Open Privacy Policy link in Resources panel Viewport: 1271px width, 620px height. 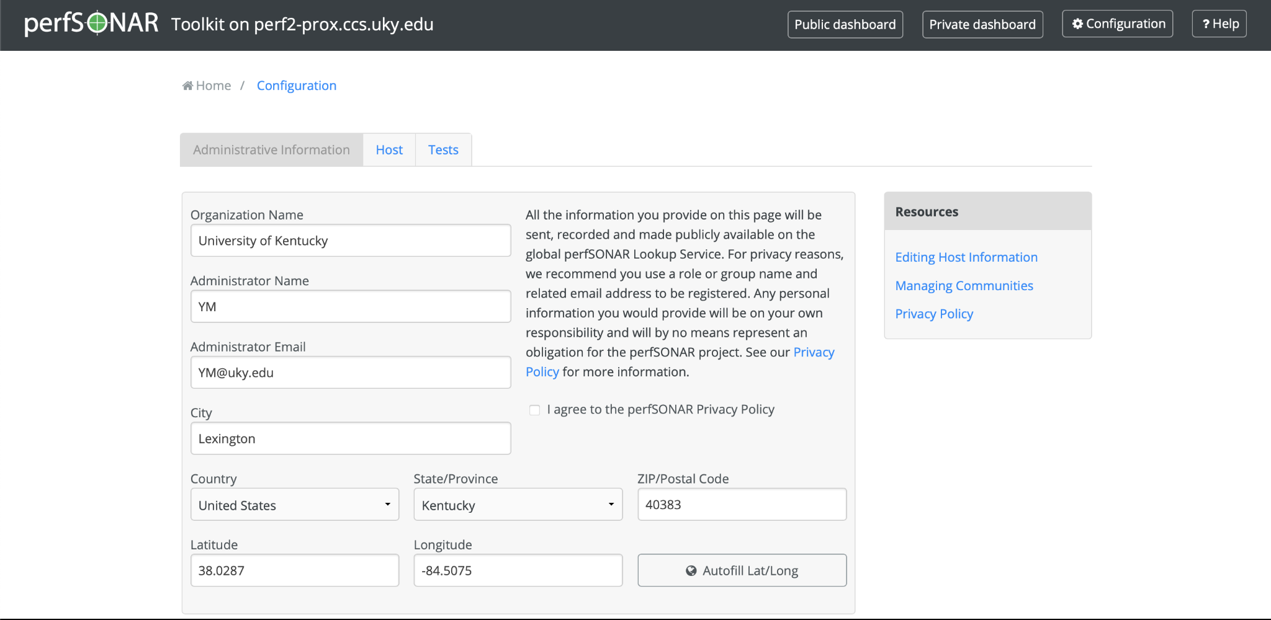(934, 314)
